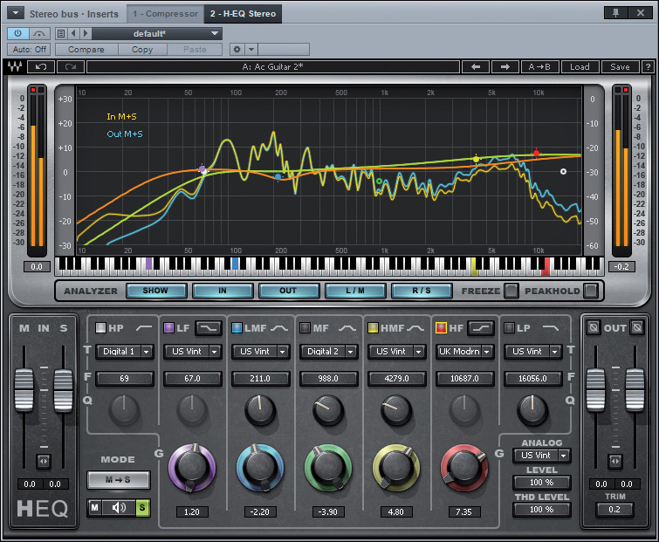The width and height of the screenshot is (659, 542).
Task: Go to previous preset with left triangle
Action: coord(73,33)
